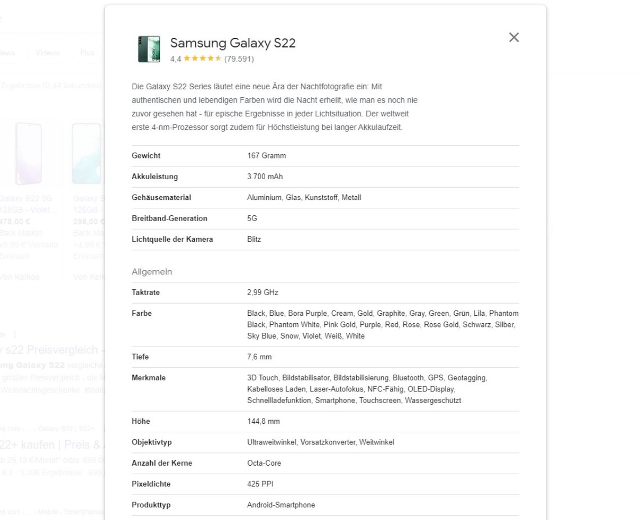The height and width of the screenshot is (520, 639).
Task: Click the star rating icons under the title
Action: pos(201,59)
